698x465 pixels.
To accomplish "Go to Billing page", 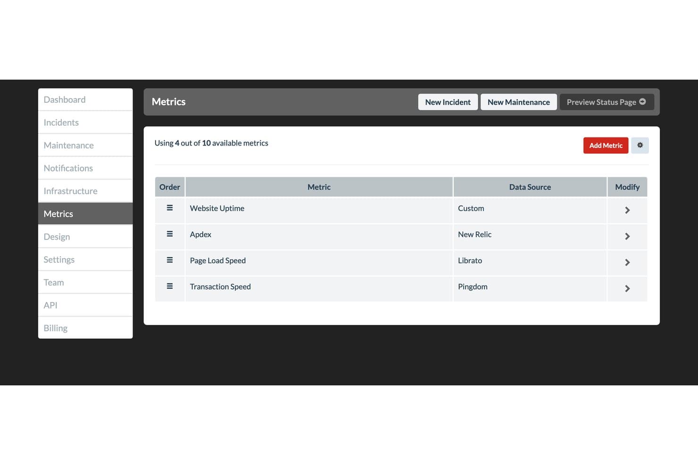I will click(x=85, y=328).
